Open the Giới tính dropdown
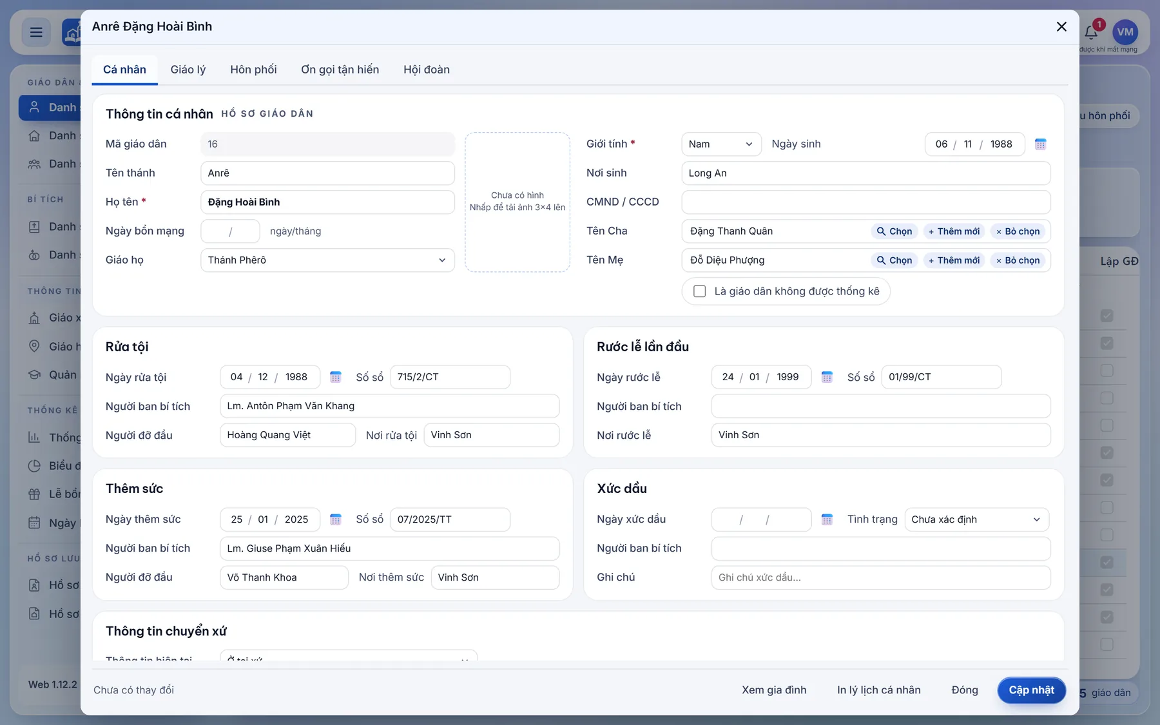The image size is (1160, 725). pos(721,144)
